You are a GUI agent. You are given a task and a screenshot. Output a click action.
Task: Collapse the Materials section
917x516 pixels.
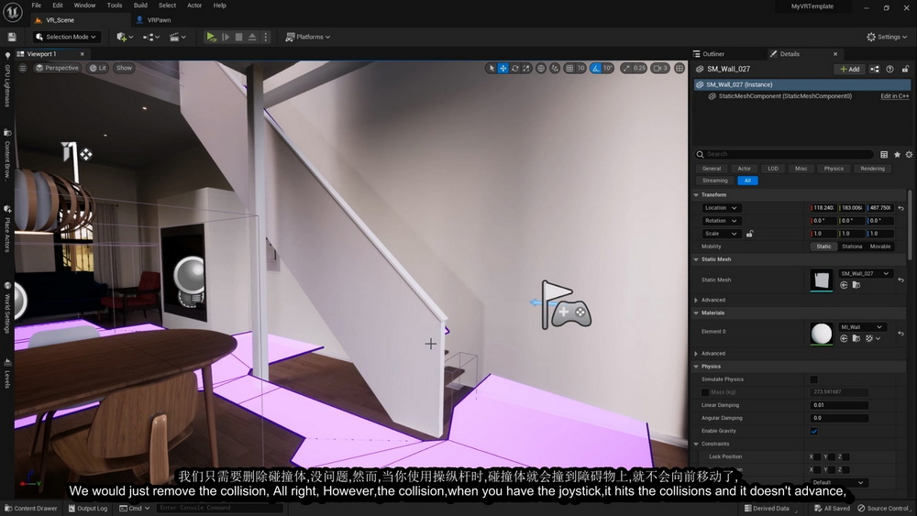696,313
